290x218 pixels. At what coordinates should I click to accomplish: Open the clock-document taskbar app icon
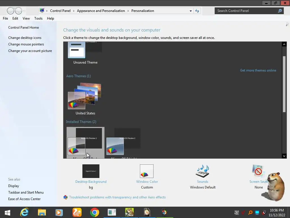point(147,212)
